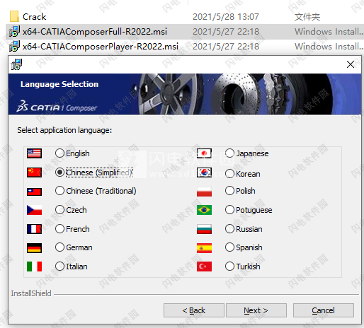
Task: Click the Next button
Action: click(256, 310)
